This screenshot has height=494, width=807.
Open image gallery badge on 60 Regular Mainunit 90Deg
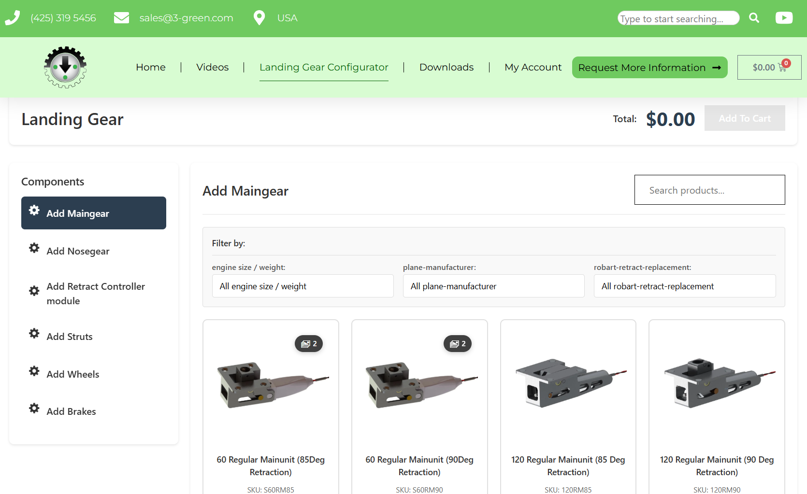[x=458, y=344]
